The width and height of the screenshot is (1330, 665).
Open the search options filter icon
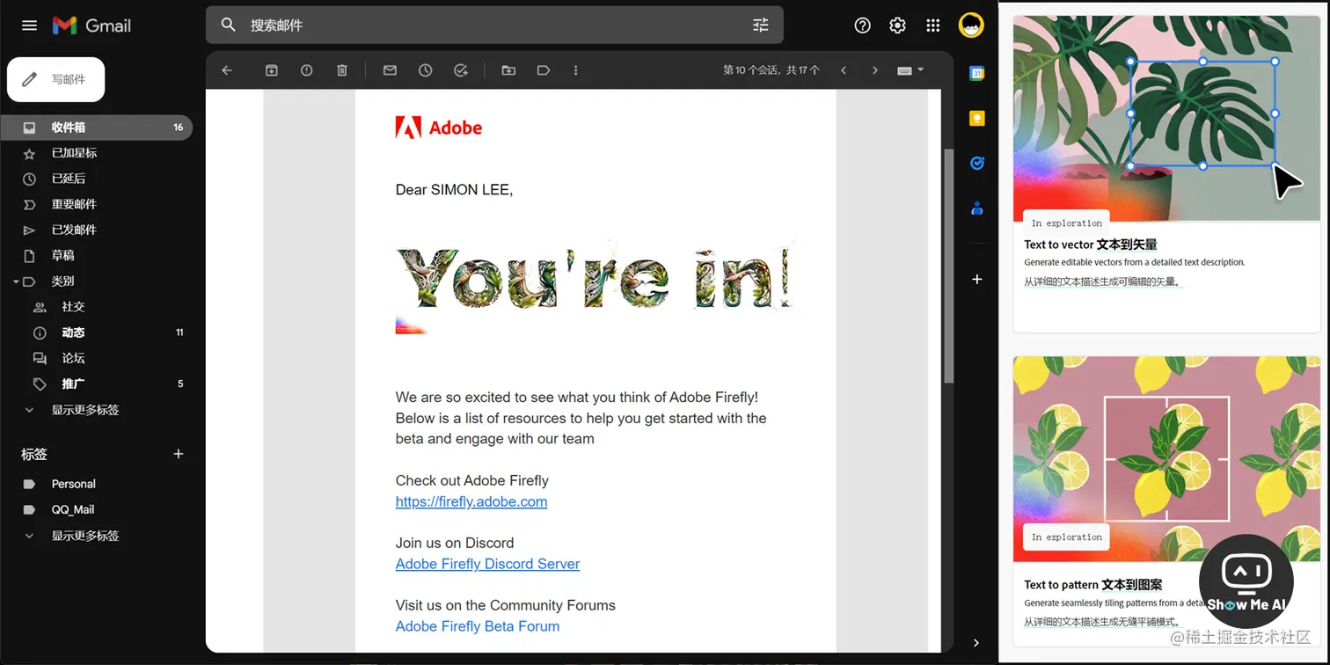coord(761,25)
